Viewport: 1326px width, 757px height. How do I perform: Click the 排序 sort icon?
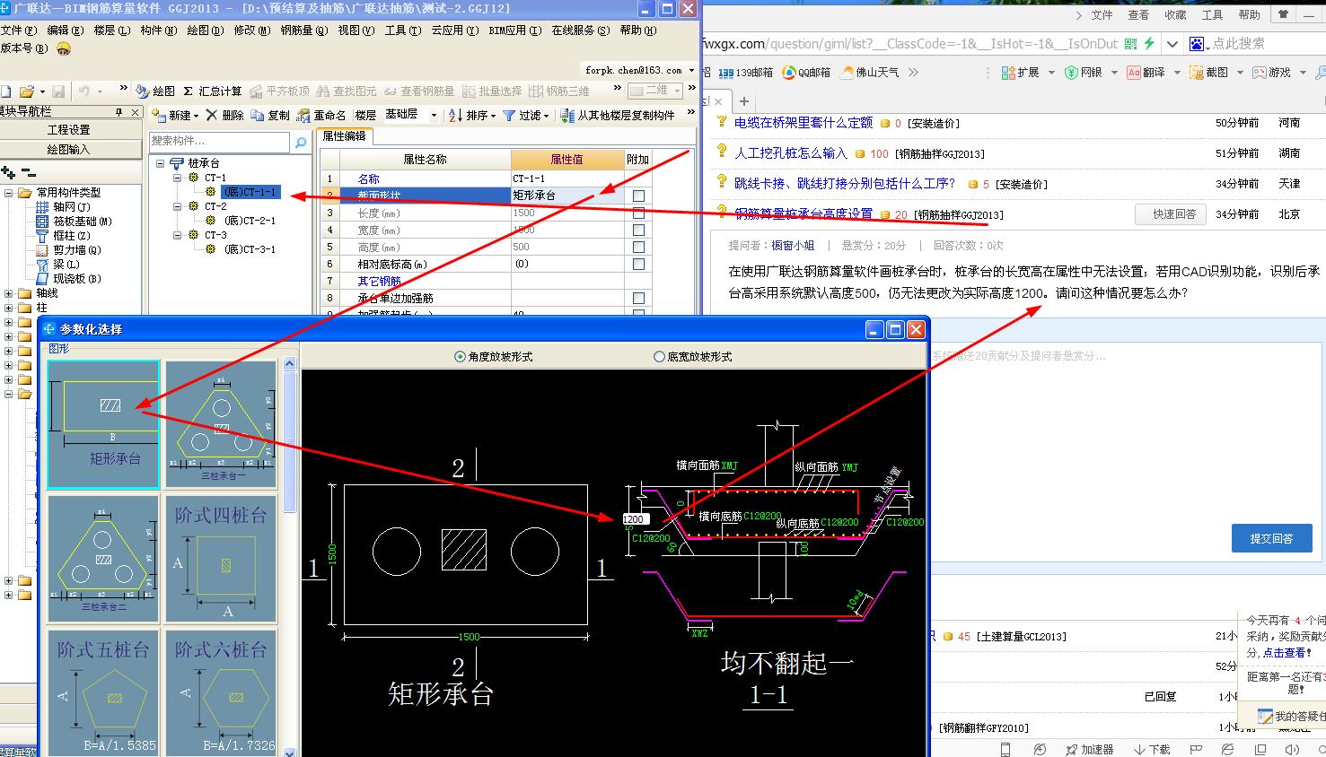click(x=456, y=115)
